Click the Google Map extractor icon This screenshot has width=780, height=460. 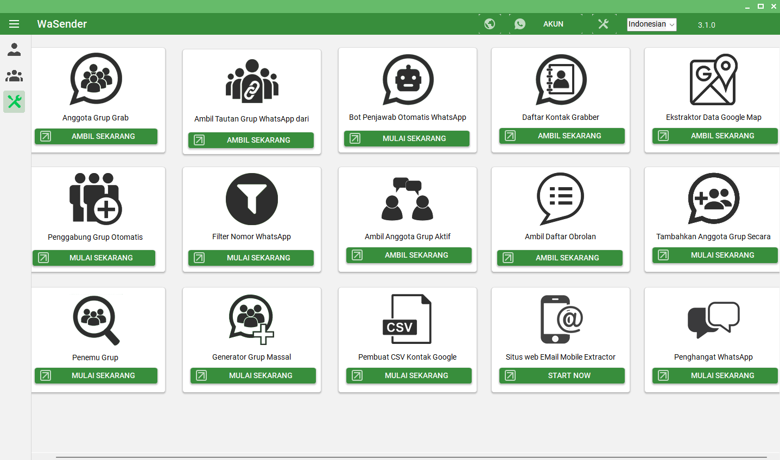(714, 79)
